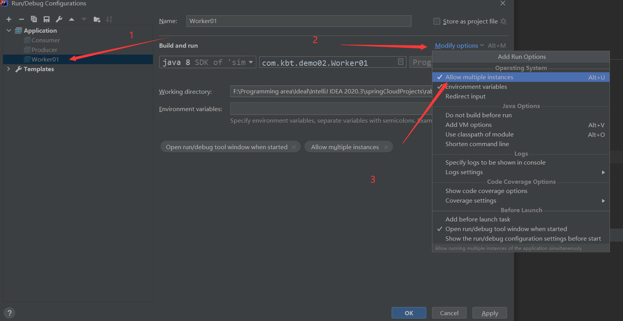Select Add VM options menu item

coord(468,125)
